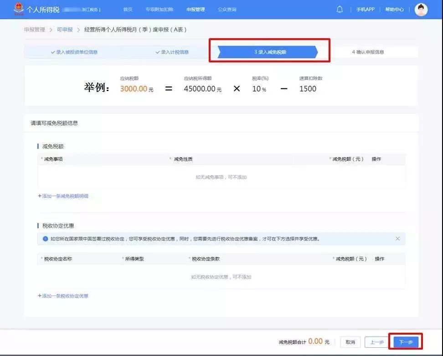Viewport: 443px width, 356px height.
Task: Click the 下一步 button
Action: pyautogui.click(x=407, y=341)
